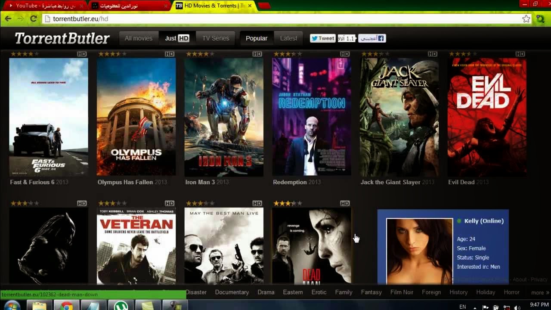Click the Iron Man 3 title link
The width and height of the screenshot is (551, 310).
200,182
